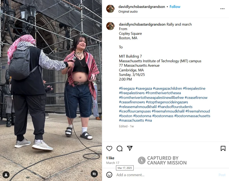Open caption author's profile avatar

110,26
